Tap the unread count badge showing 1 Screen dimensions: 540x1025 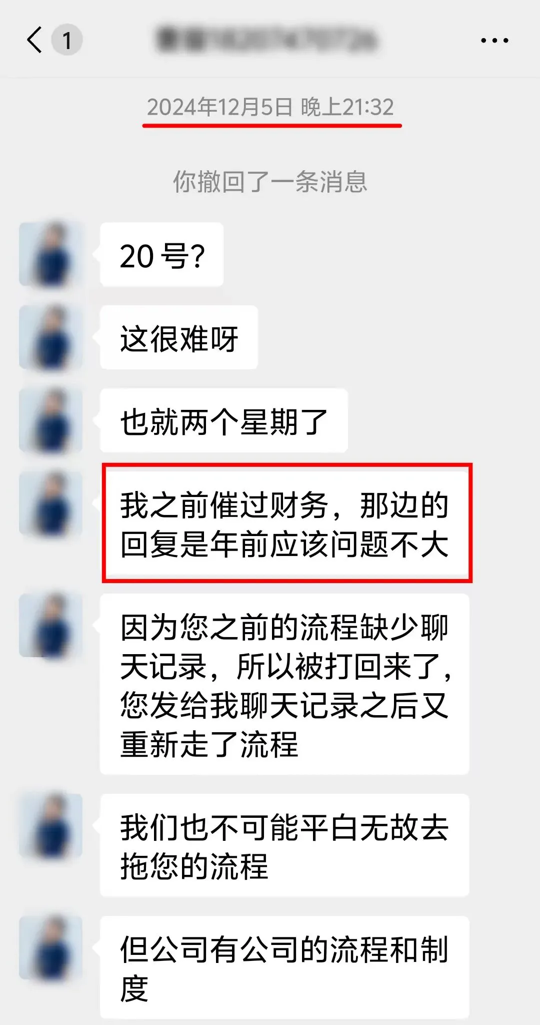(67, 40)
